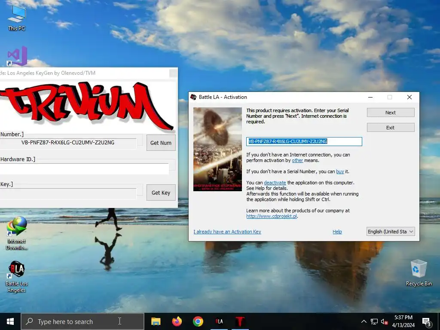
Task: Switch to the BLA app in the taskbar
Action: click(x=219, y=321)
